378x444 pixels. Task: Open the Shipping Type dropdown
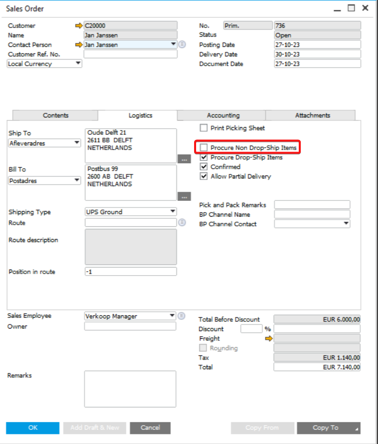[173, 212]
